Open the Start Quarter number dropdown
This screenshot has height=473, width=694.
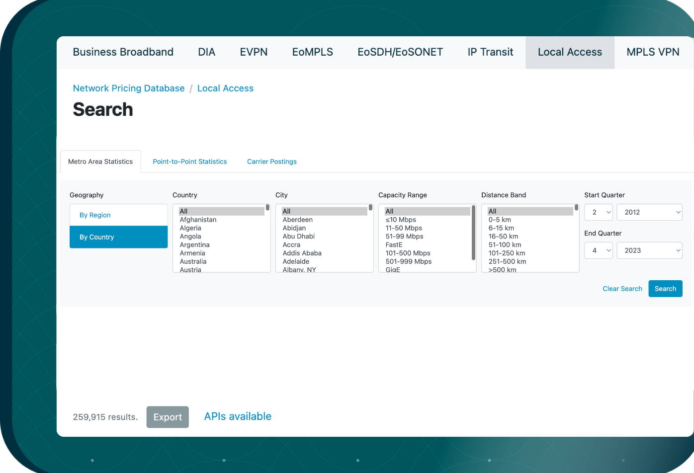point(598,212)
